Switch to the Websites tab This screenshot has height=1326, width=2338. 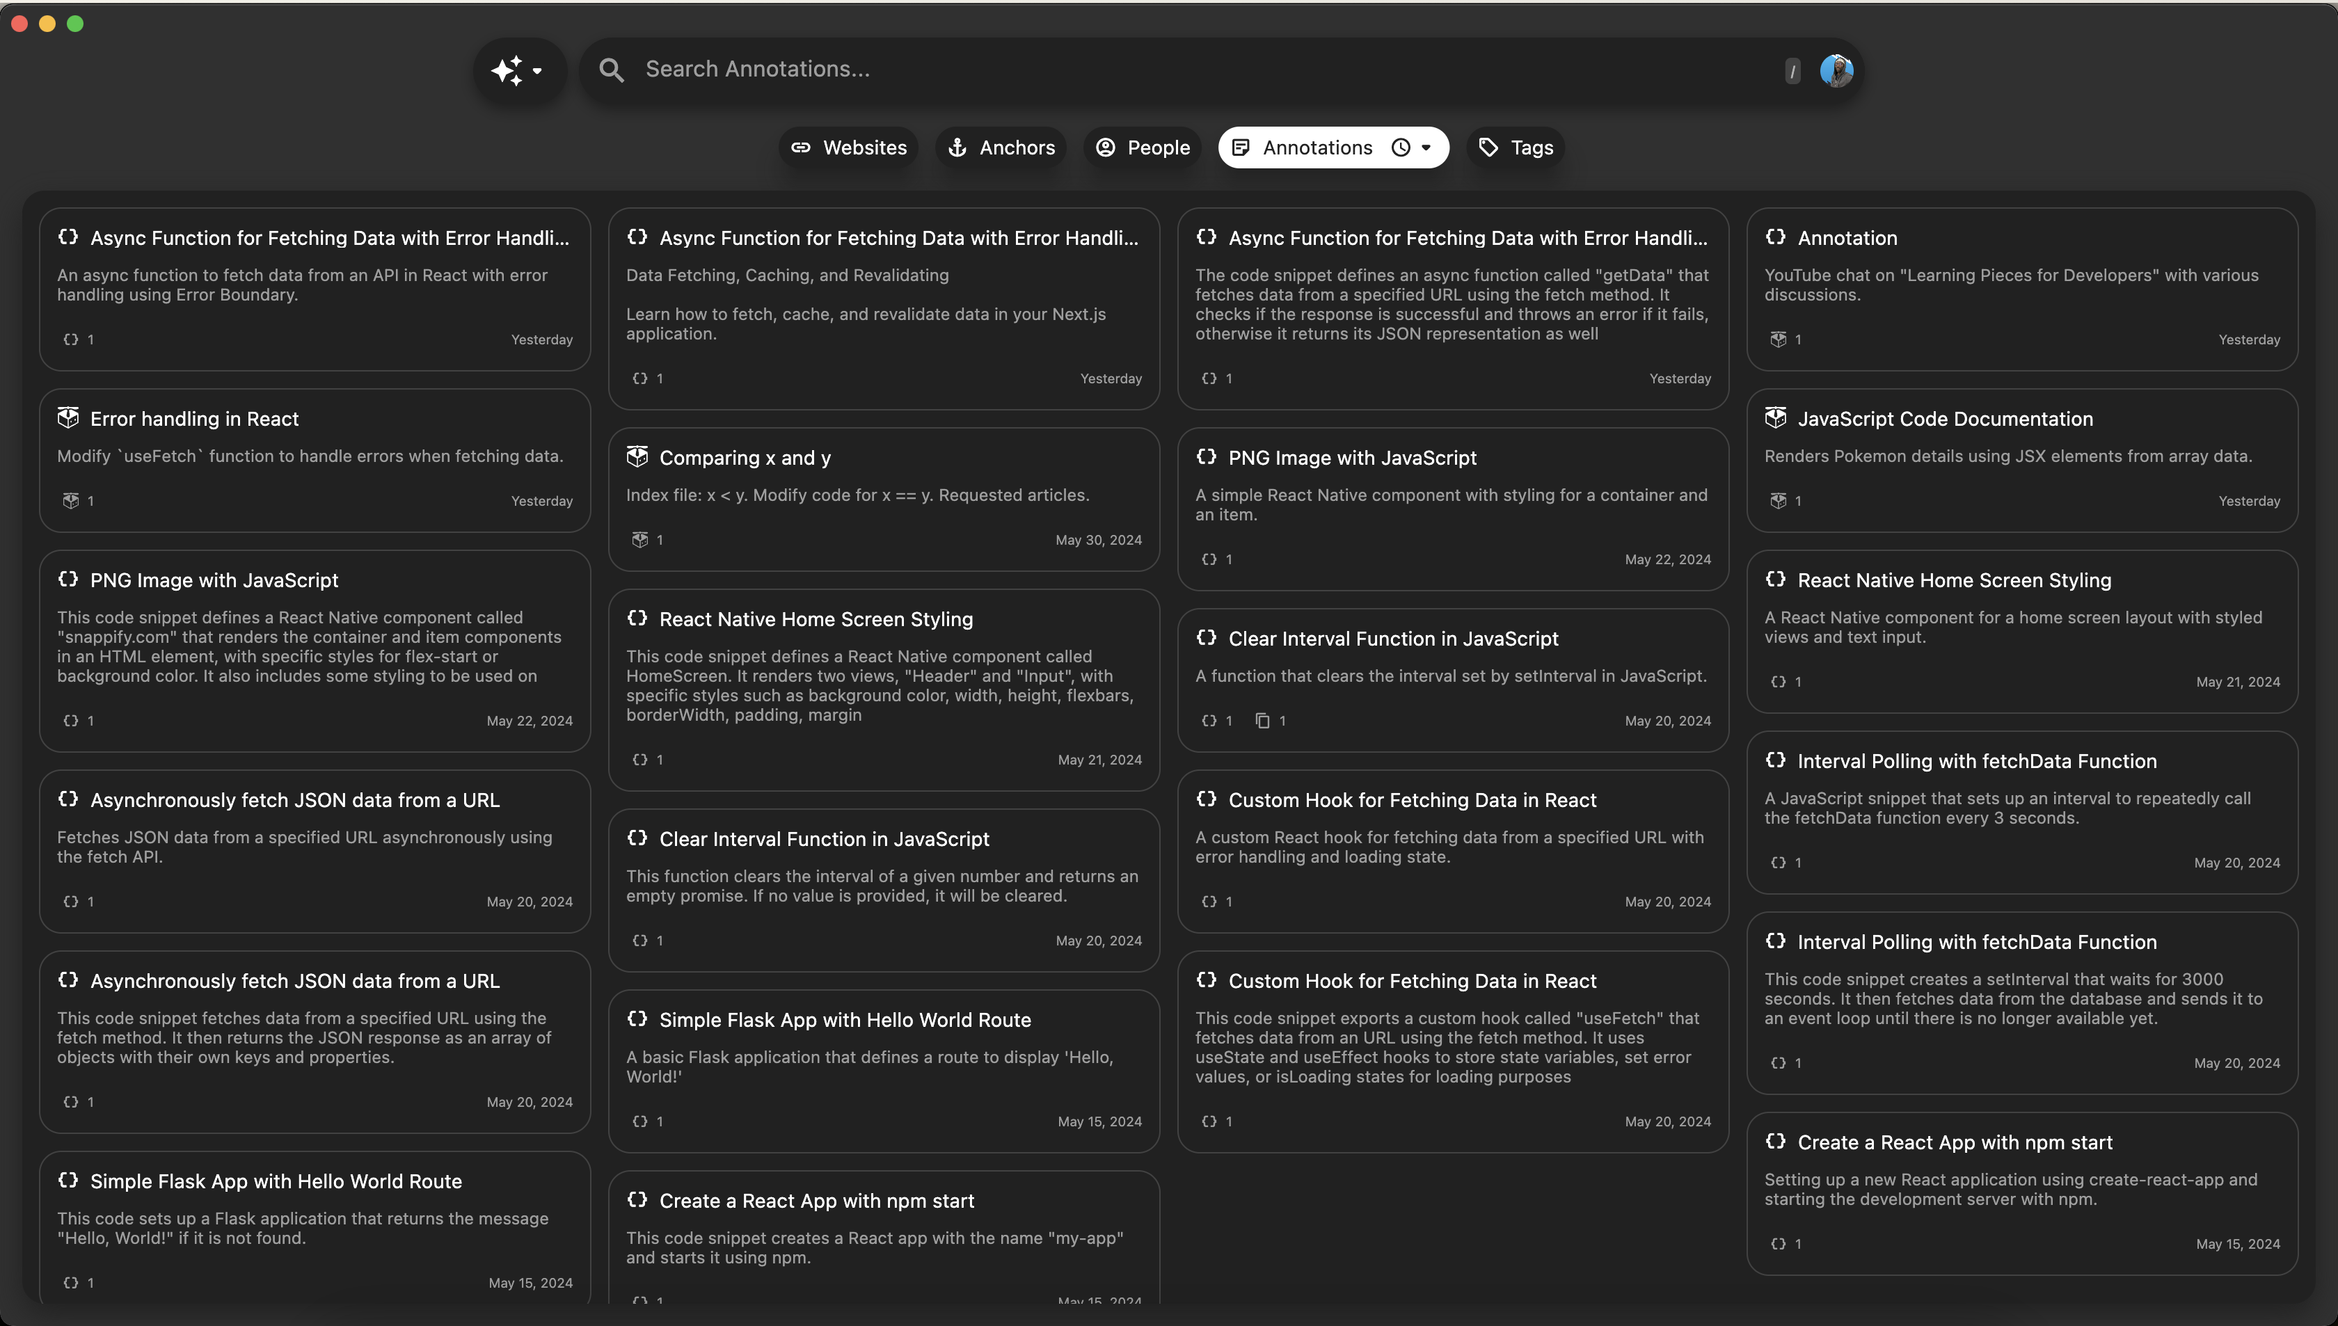[848, 147]
